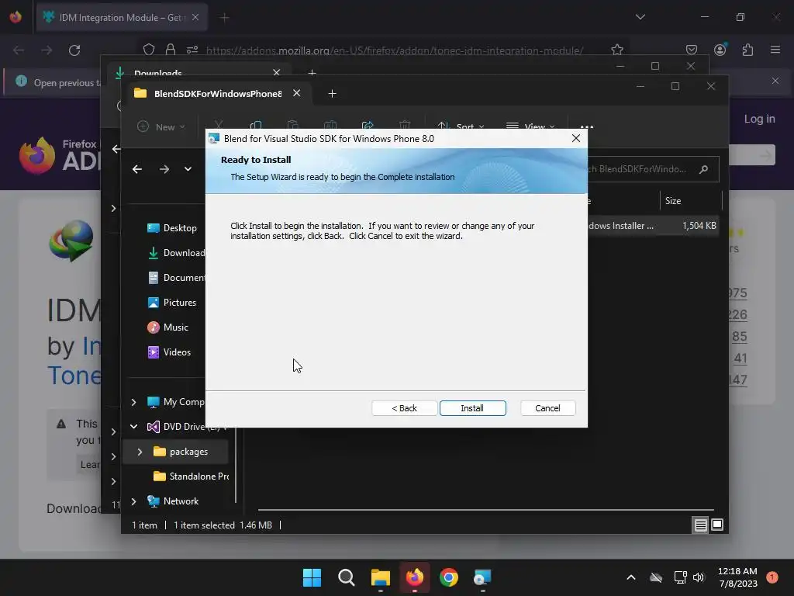Screen dimensions: 794x596
Task: Navigate forward in File Explorer
Action: pyautogui.click(x=164, y=169)
